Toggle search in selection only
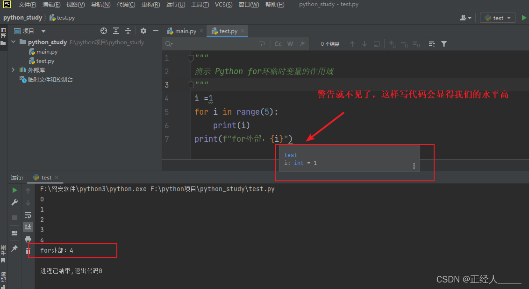This screenshot has height=289, width=529. tap(377, 44)
